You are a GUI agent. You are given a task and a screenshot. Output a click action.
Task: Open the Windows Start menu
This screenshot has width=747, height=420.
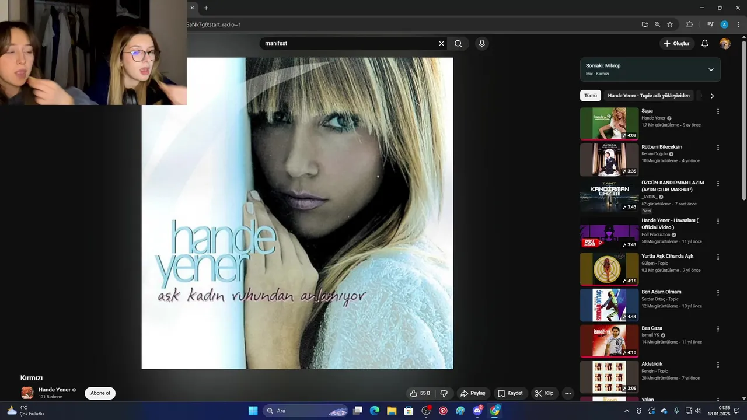pos(253,411)
